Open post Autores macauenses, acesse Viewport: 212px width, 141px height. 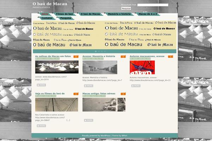(x=147, y=56)
